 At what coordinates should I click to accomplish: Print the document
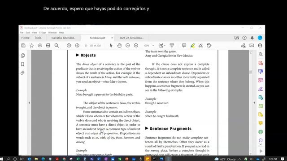click(48, 46)
